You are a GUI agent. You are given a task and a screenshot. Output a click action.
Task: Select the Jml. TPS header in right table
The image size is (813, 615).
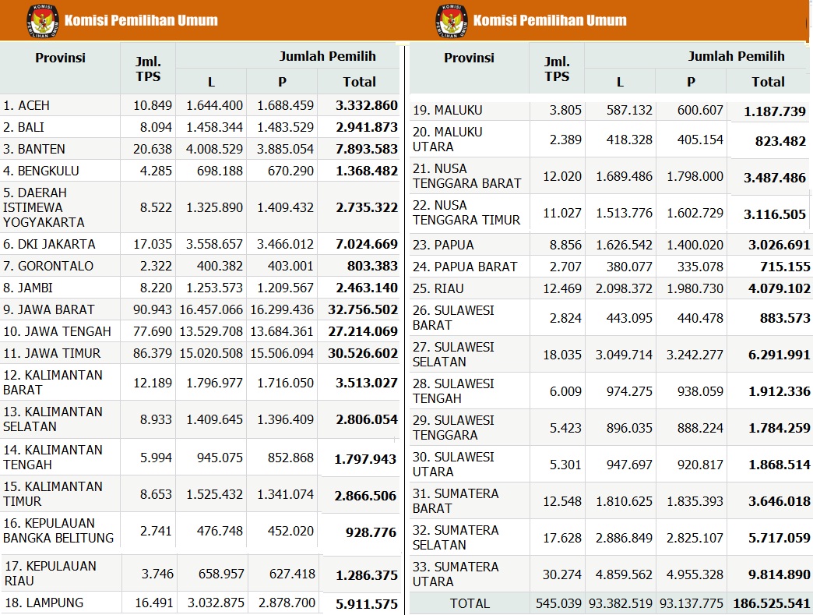(x=557, y=69)
